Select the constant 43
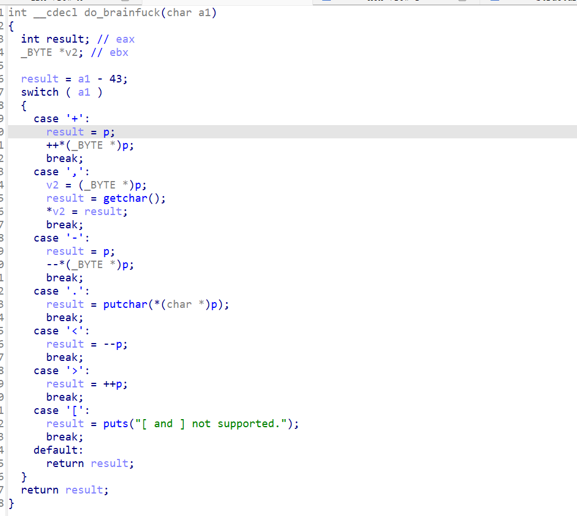 pos(115,79)
